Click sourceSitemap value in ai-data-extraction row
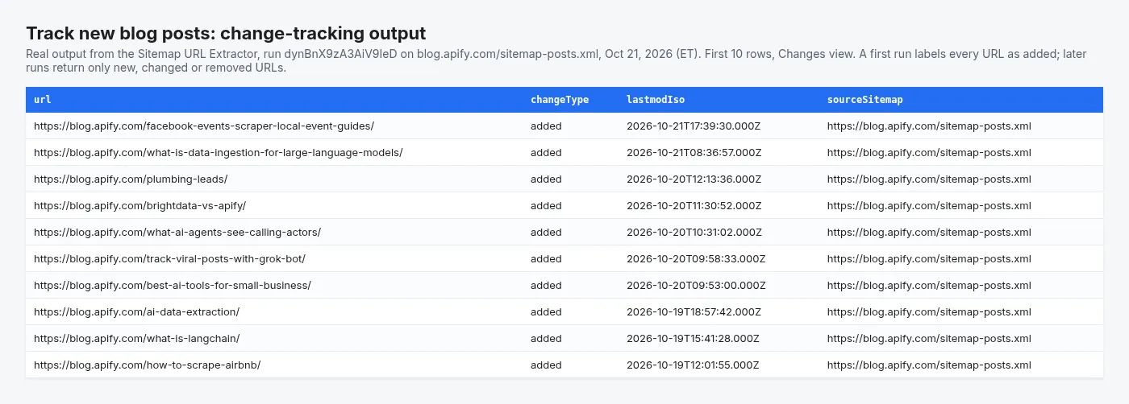Image resolution: width=1129 pixels, height=404 pixels. (x=929, y=312)
